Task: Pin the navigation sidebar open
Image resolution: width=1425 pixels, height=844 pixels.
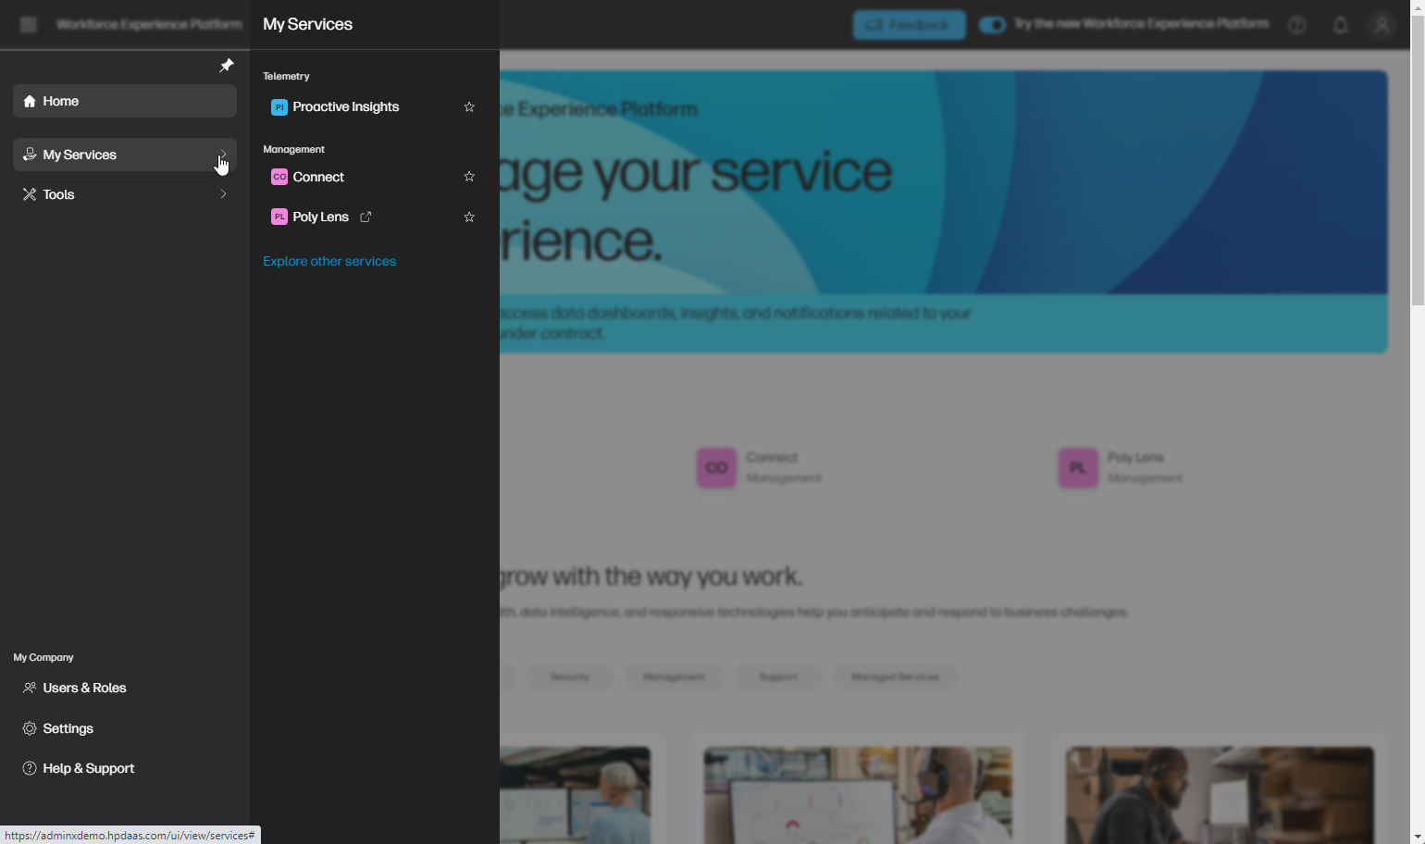Action: pos(226,65)
